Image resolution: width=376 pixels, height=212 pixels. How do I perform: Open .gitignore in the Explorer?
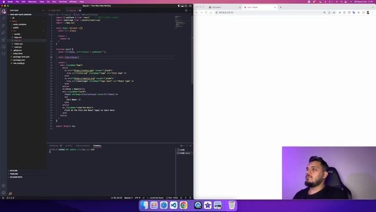coord(18,51)
